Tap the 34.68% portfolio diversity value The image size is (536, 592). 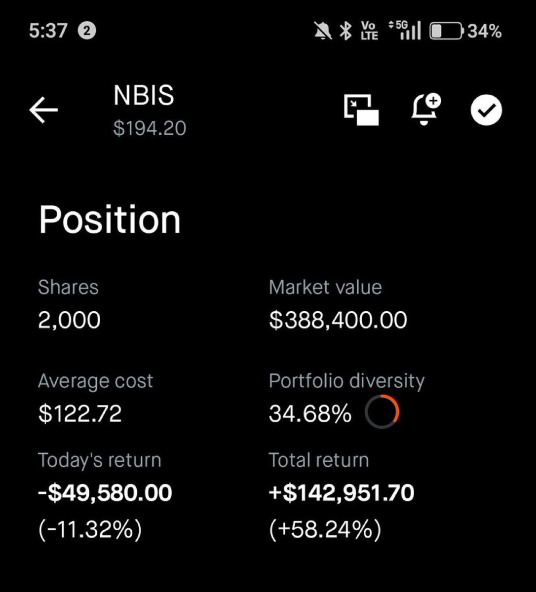[x=310, y=413]
